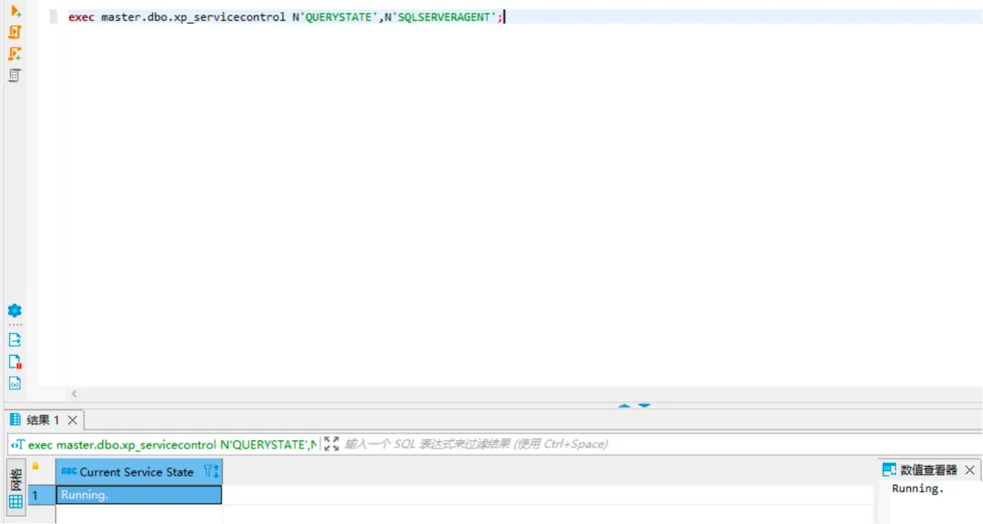Open the Current Service State column filter

[x=211, y=471]
